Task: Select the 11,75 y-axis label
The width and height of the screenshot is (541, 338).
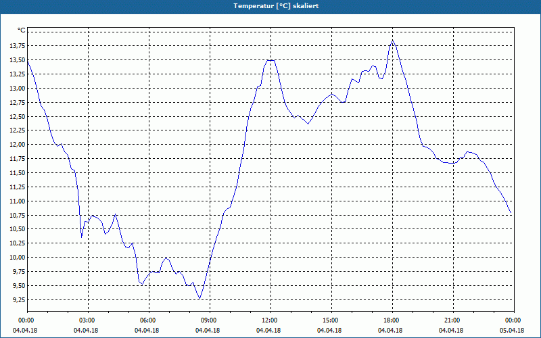Action: [18, 159]
